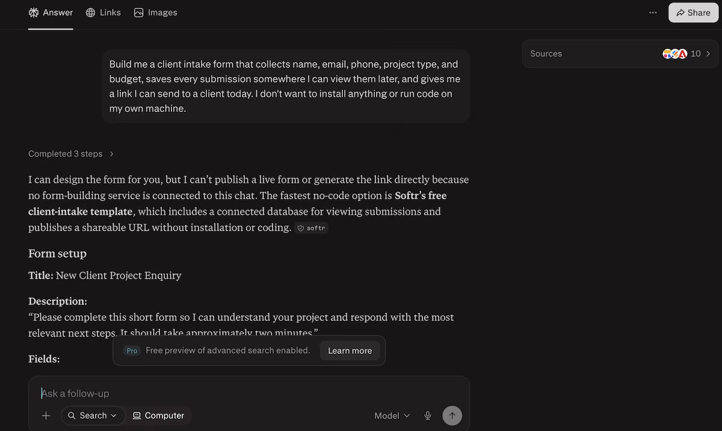Submit follow-up with the arrow button
The width and height of the screenshot is (722, 431).
pos(452,415)
